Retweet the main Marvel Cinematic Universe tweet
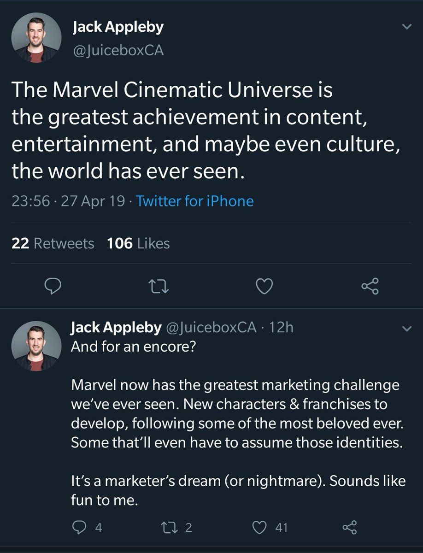The image size is (423, 553). [159, 287]
